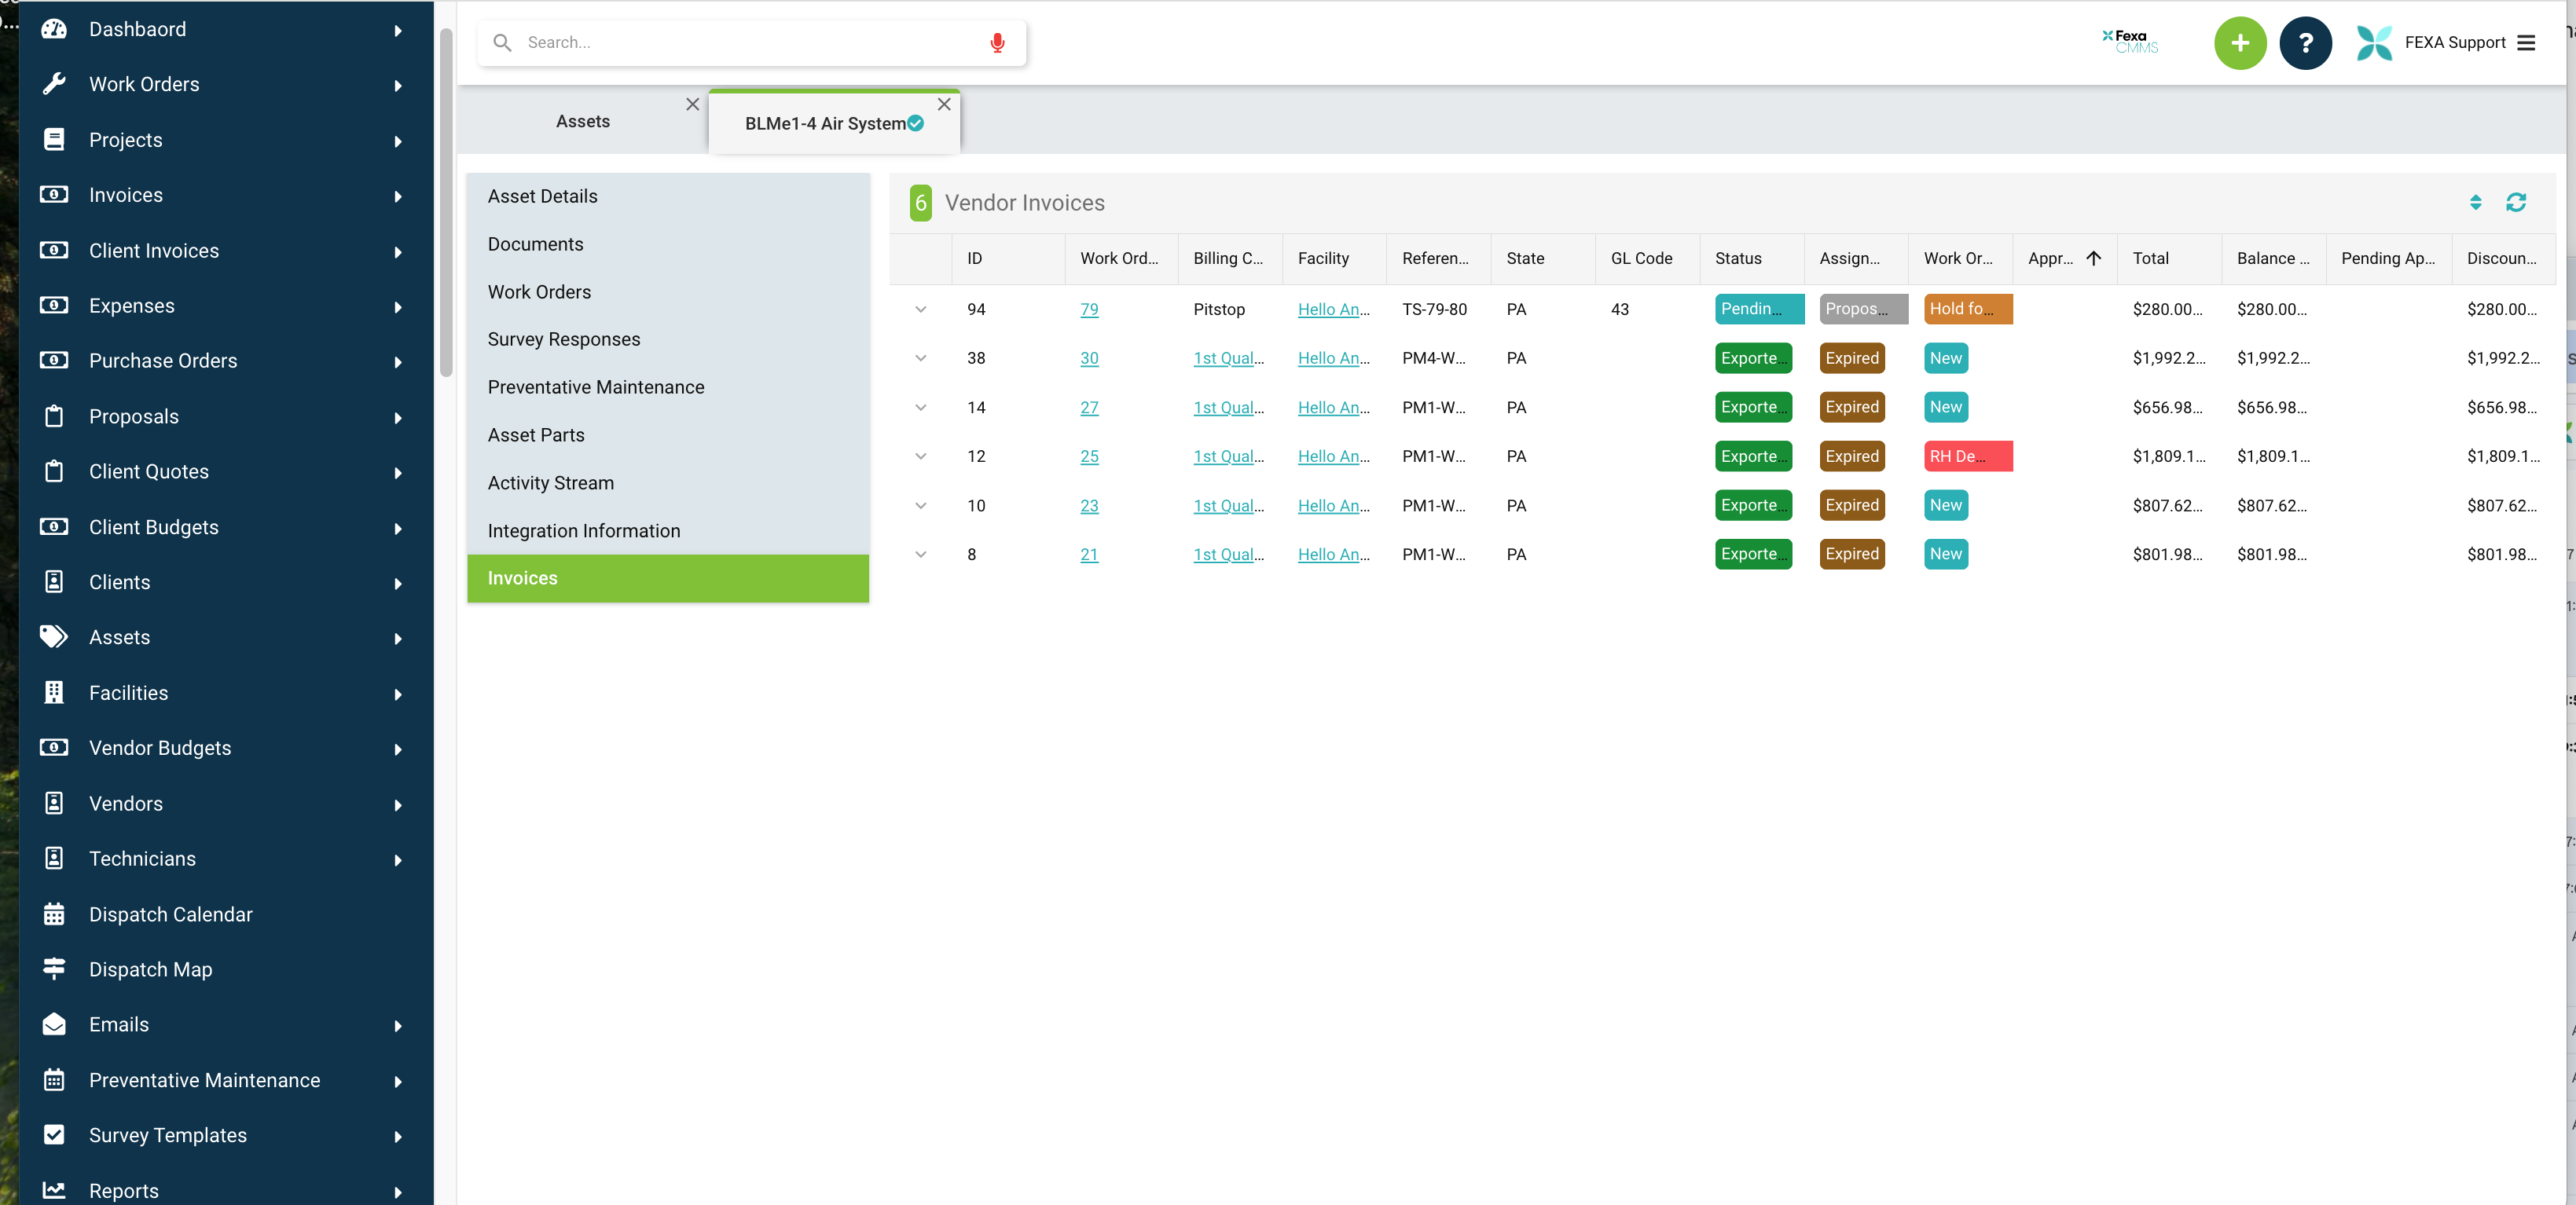Click the Emails envelope icon
This screenshot has width=2576, height=1205.
(x=54, y=1024)
